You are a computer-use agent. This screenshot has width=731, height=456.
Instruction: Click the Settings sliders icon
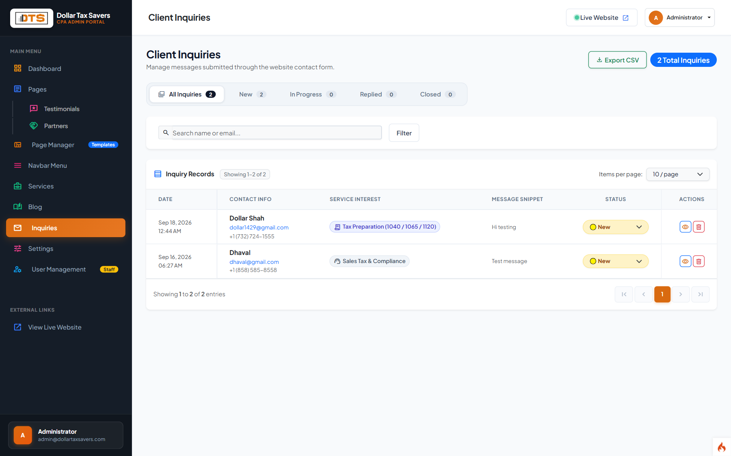coord(17,248)
